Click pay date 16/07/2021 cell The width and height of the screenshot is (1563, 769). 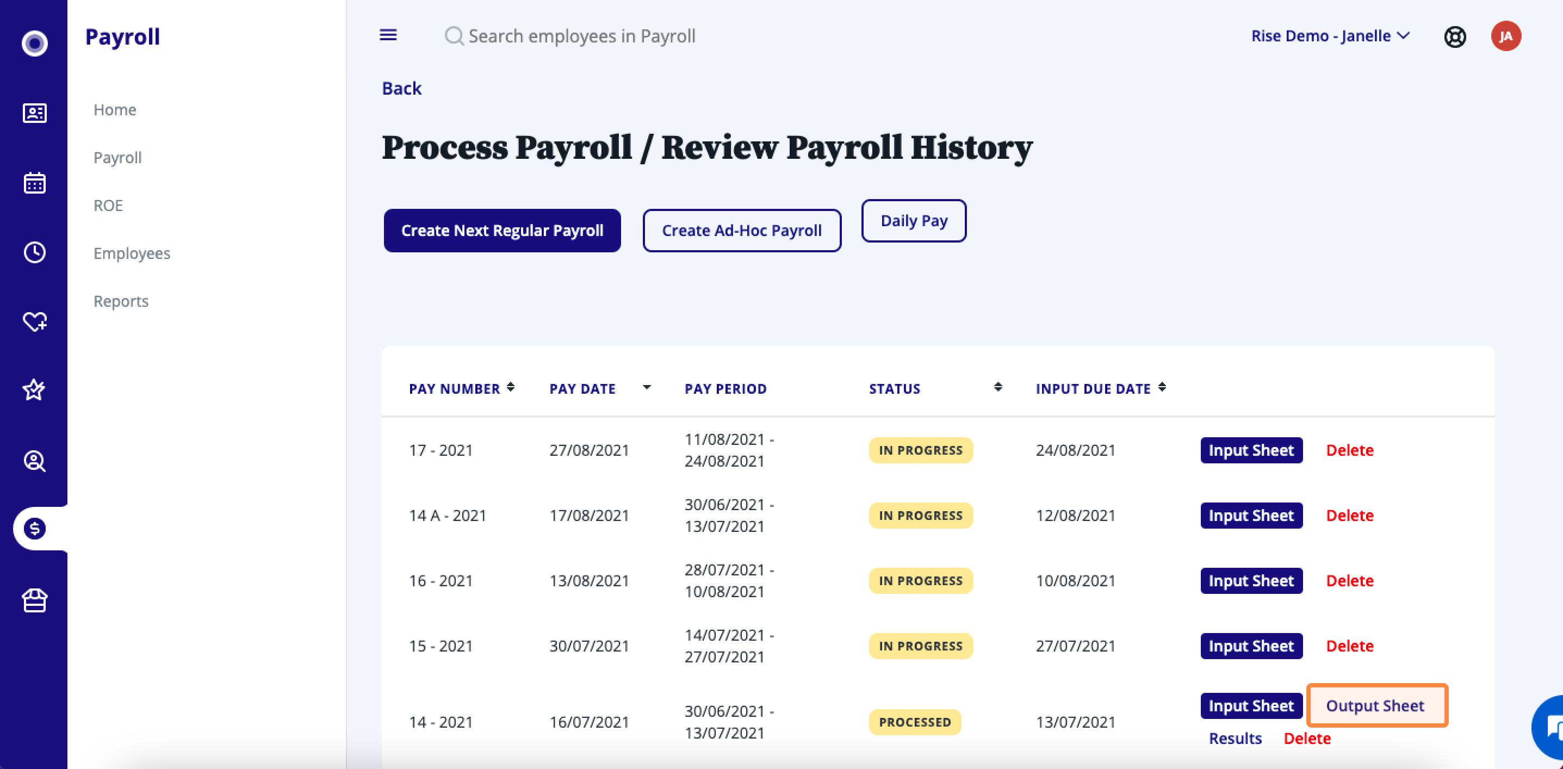[x=589, y=722]
